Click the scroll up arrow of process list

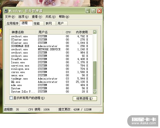pyautogui.click(x=94, y=32)
